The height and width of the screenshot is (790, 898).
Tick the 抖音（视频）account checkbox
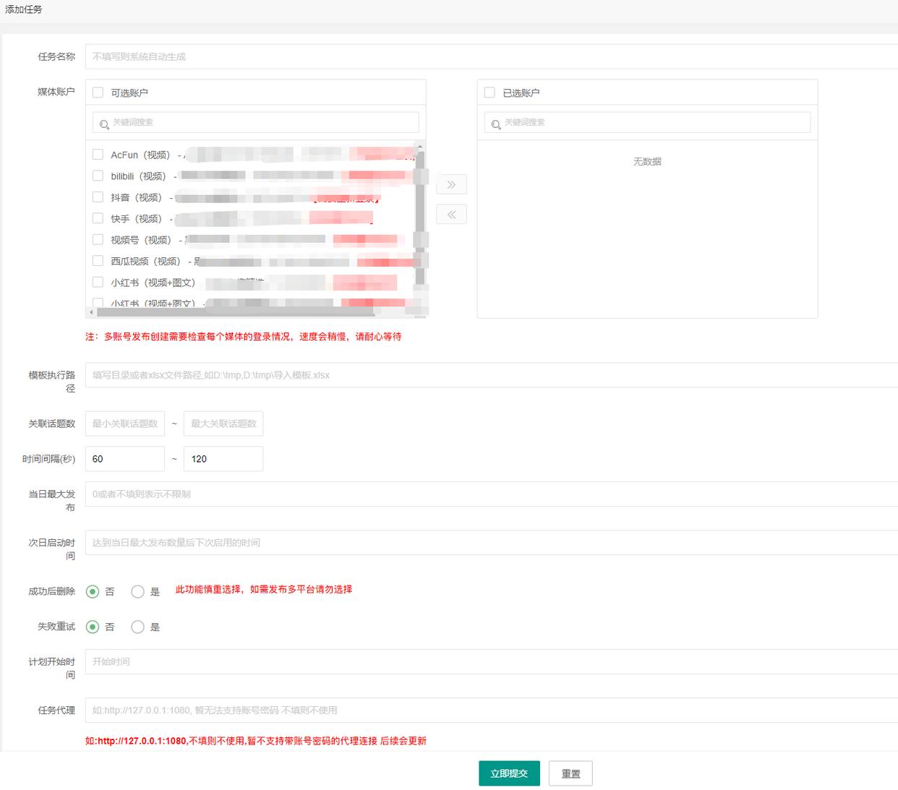coord(98,197)
